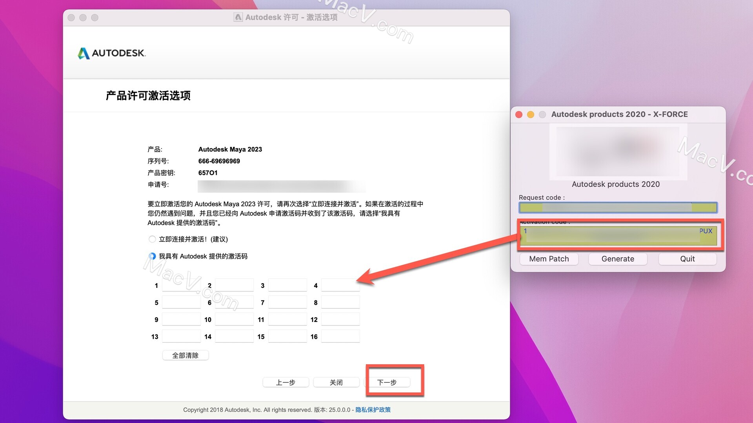Image resolution: width=753 pixels, height=423 pixels.
Task: Click the 关闭 close button
Action: [x=336, y=382]
